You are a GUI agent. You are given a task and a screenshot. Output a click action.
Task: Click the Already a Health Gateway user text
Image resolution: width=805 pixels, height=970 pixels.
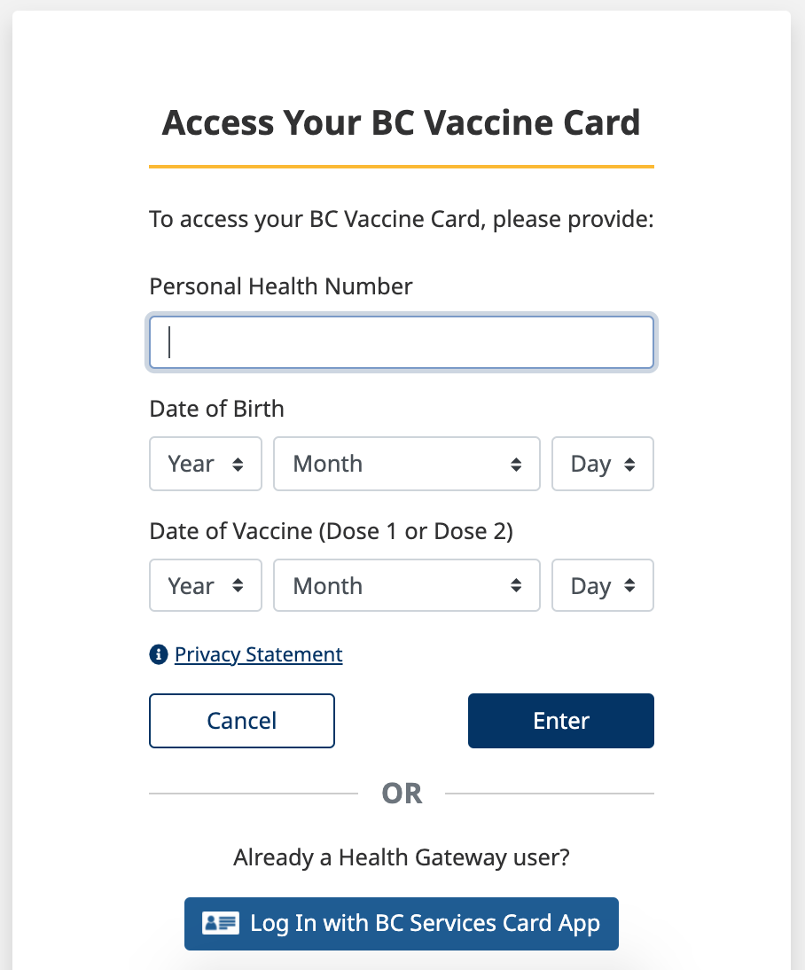tap(401, 858)
